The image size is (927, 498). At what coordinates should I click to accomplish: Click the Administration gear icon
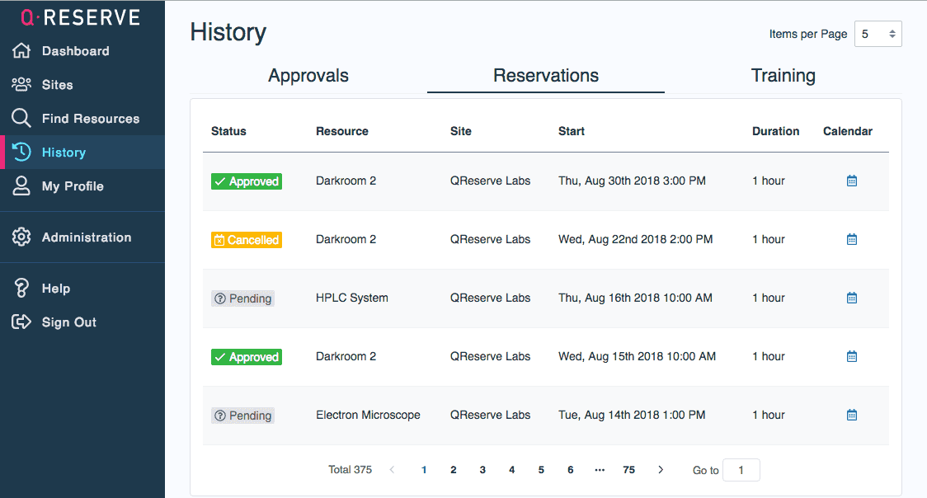21,237
